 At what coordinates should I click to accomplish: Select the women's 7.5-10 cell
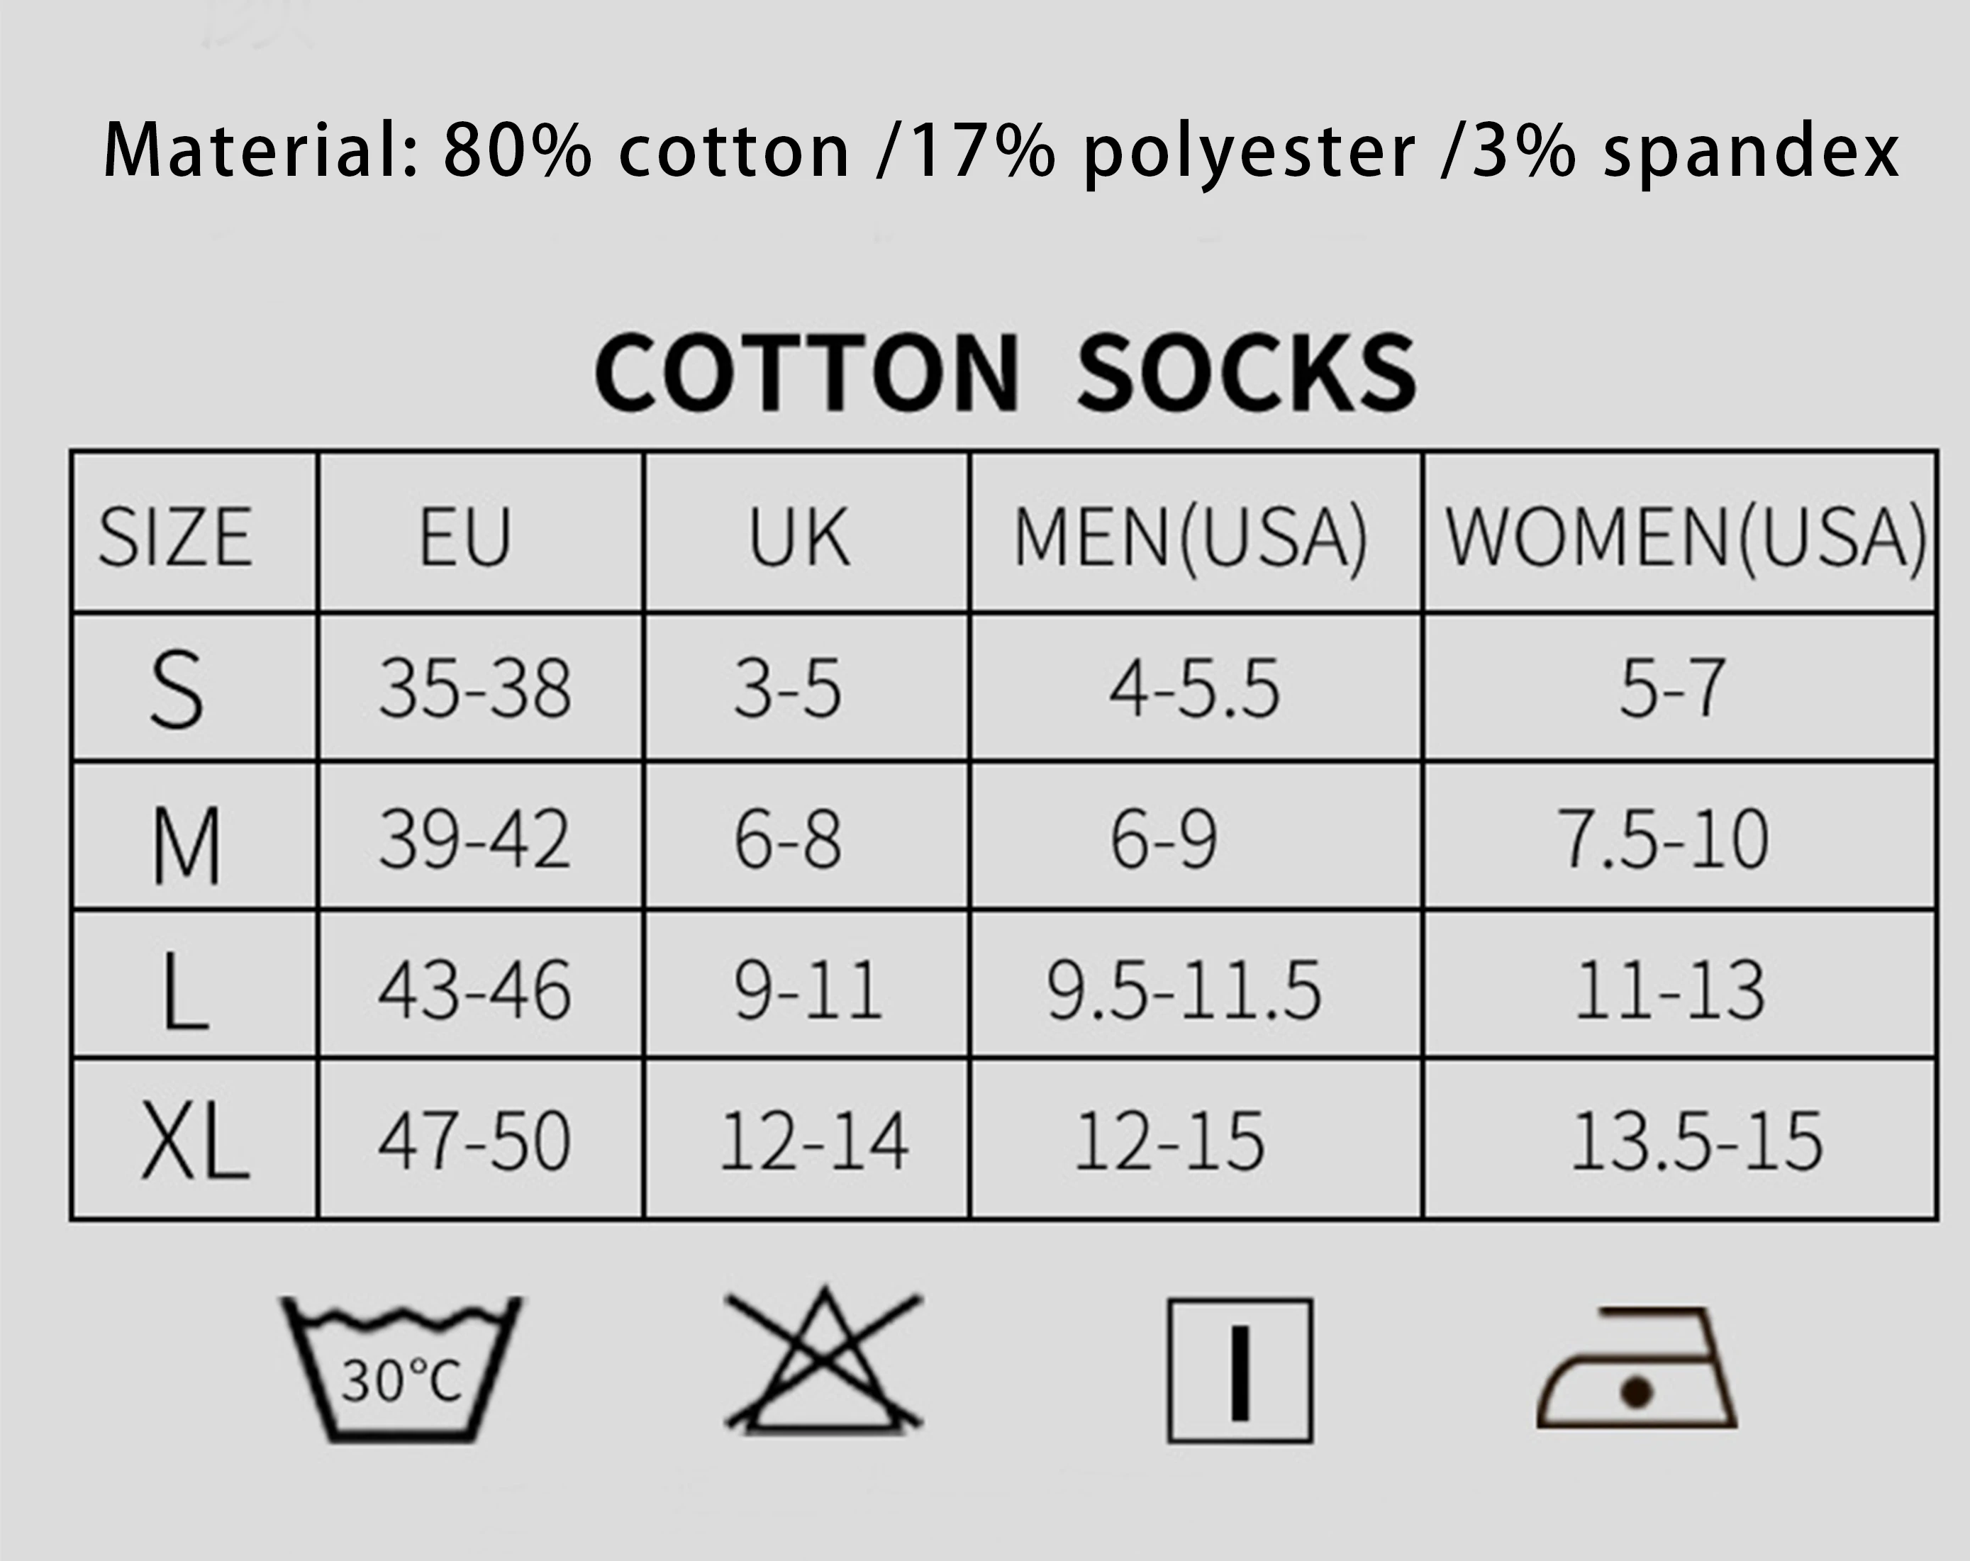coord(1662,839)
